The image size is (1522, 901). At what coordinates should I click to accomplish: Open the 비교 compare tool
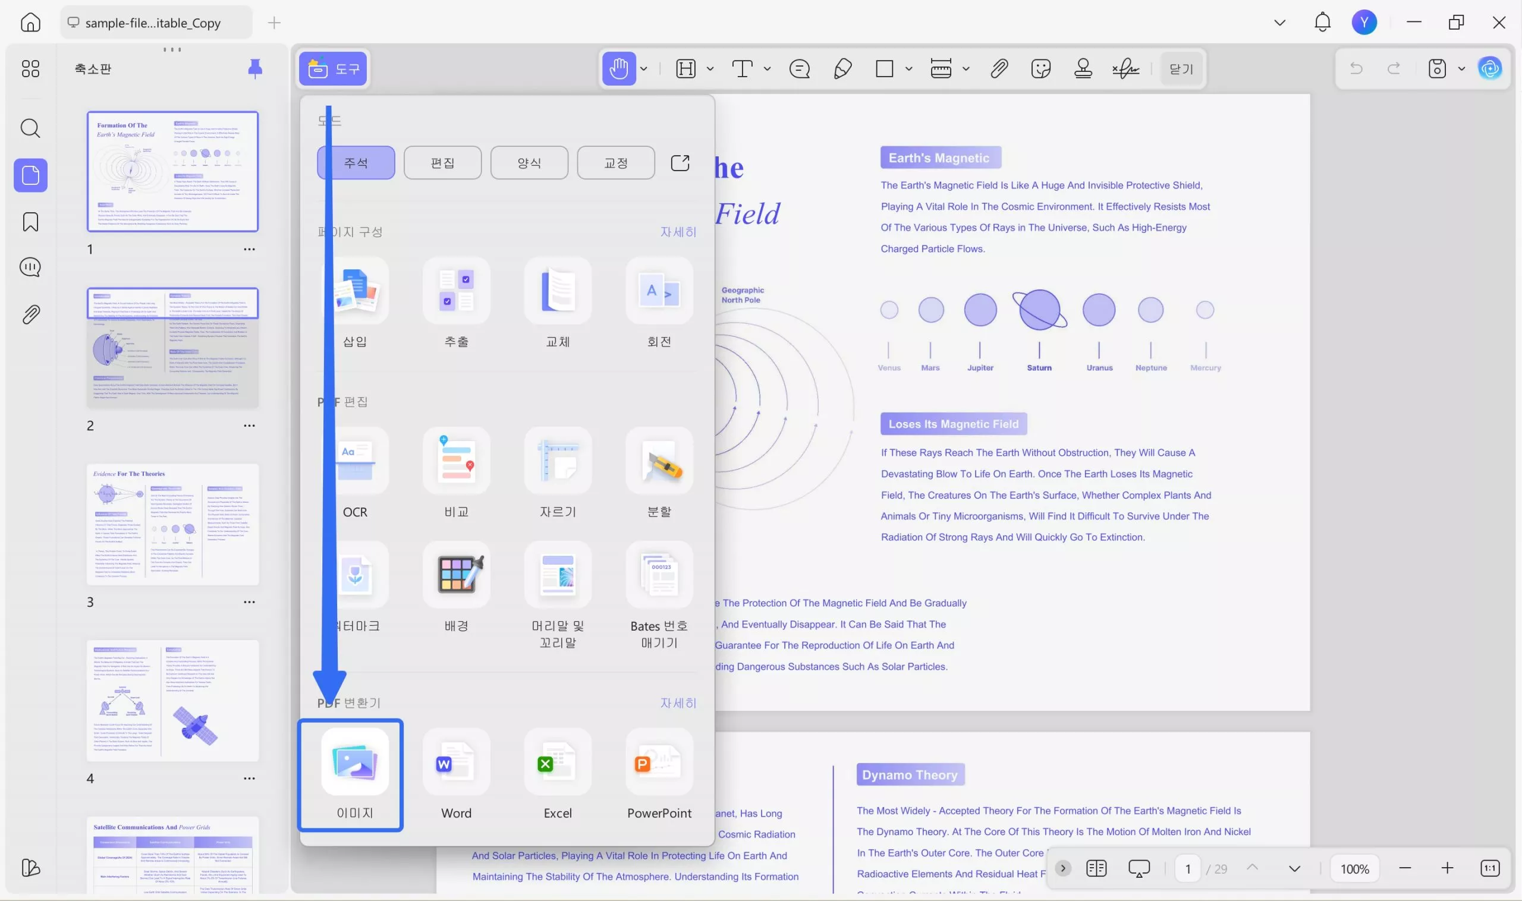coord(457,474)
